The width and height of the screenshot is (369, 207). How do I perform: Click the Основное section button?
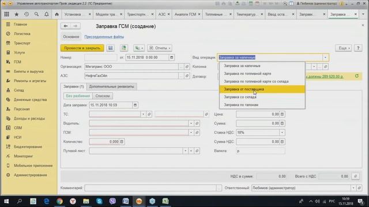click(x=71, y=37)
